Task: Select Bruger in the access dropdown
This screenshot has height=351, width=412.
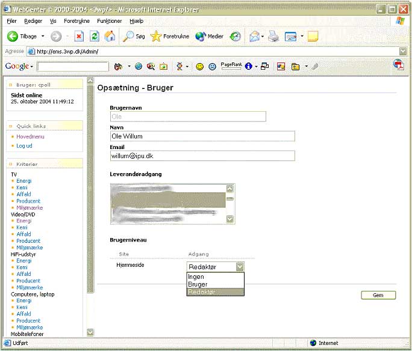Action: [x=216, y=284]
